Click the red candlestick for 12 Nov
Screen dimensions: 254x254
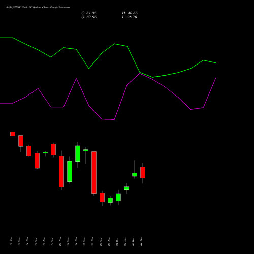[13, 134]
